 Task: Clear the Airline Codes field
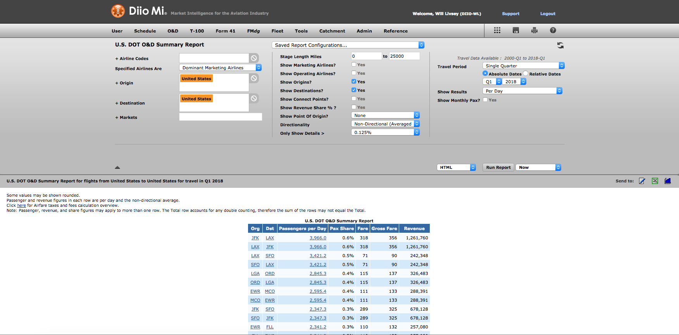[x=254, y=58]
